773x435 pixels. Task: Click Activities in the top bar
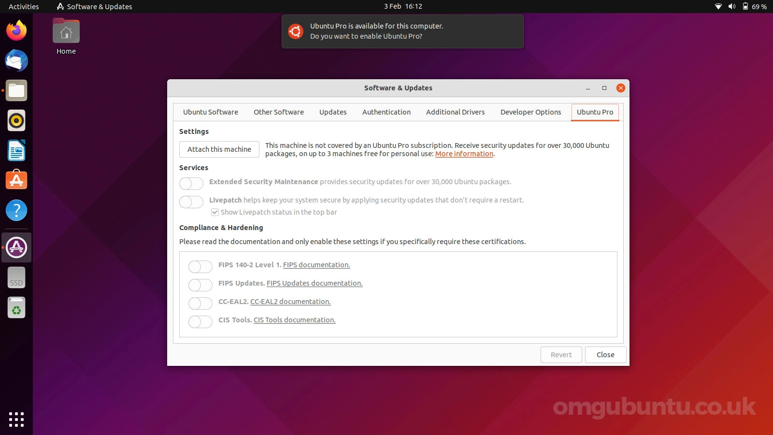pyautogui.click(x=24, y=6)
